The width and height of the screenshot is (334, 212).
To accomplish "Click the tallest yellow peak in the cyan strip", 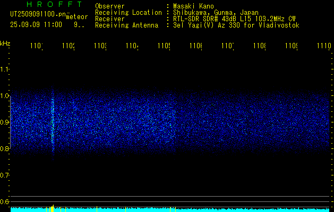I will (x=53, y=208).
